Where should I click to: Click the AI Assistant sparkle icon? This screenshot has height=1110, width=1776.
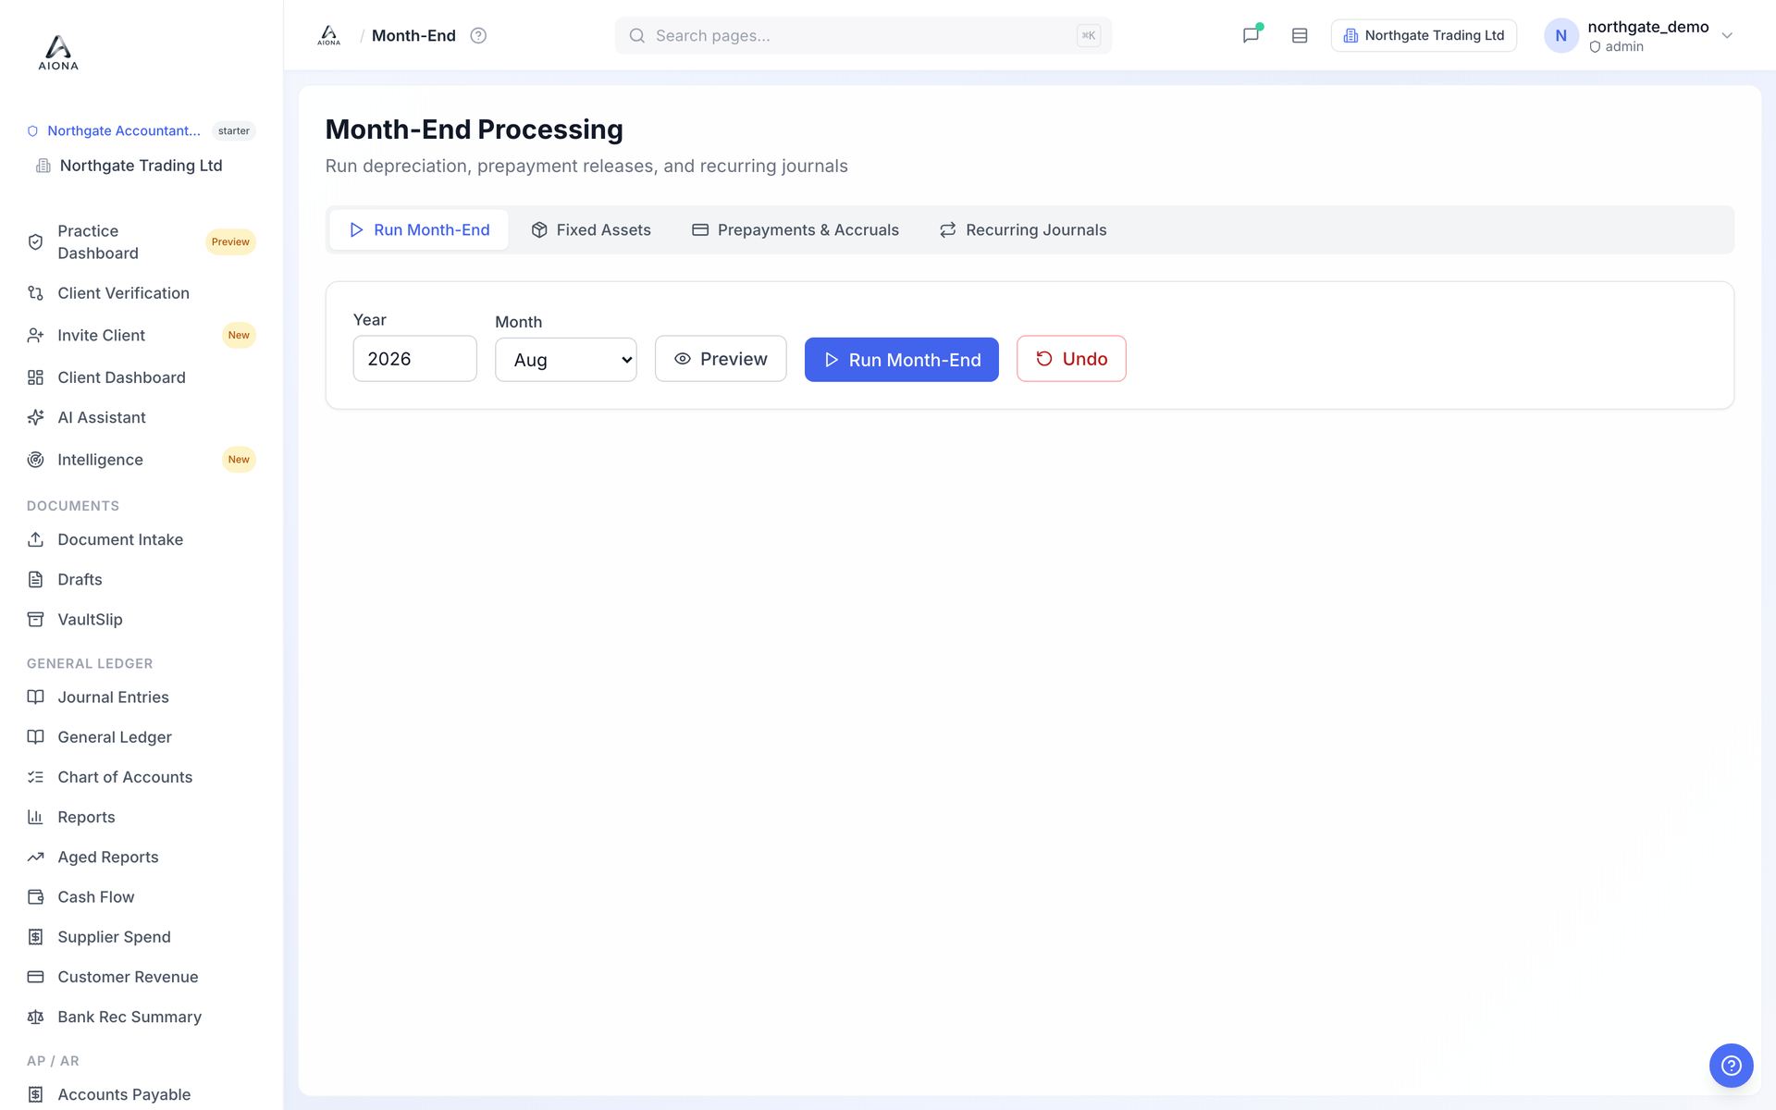(35, 417)
